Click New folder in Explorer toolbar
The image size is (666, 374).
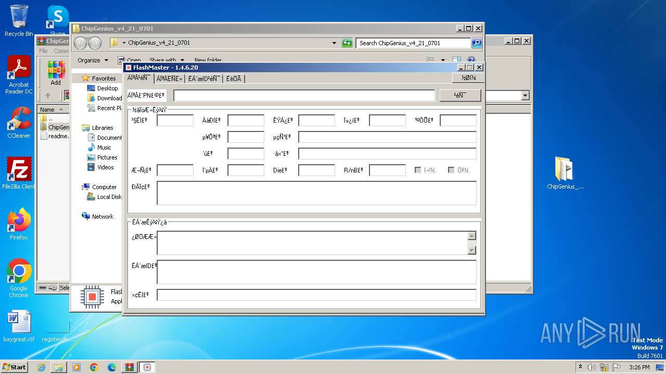(x=208, y=60)
